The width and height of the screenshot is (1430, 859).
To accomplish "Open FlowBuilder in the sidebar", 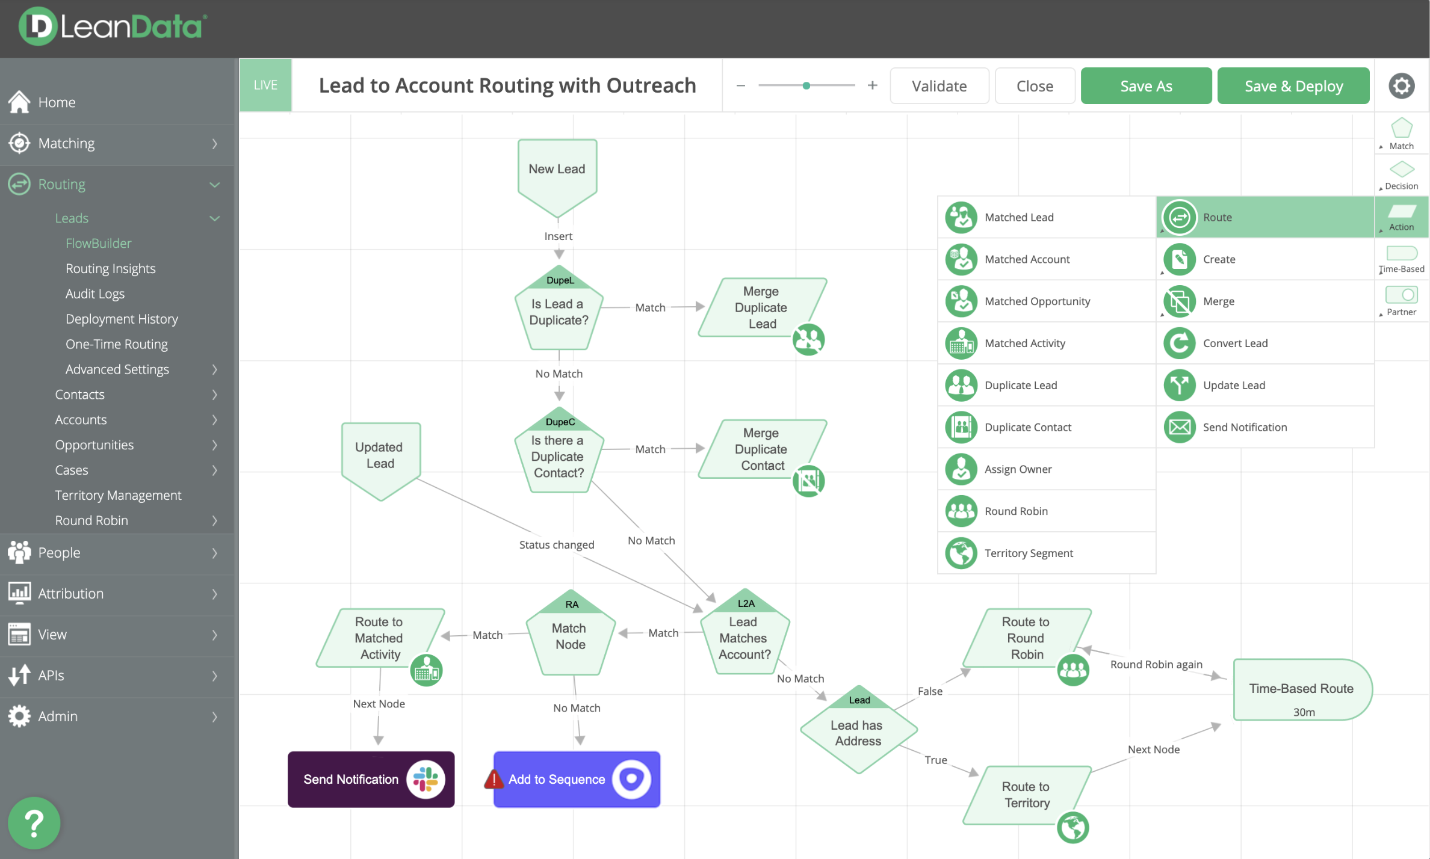I will [x=99, y=244].
